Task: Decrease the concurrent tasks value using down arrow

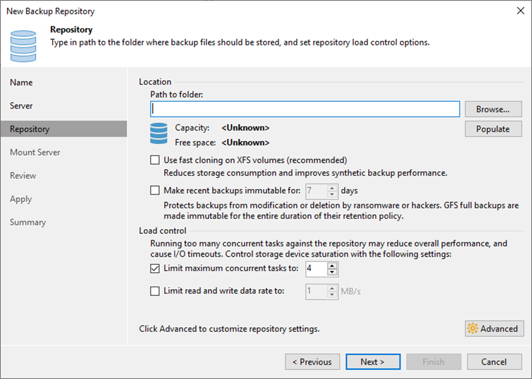Action: (333, 273)
